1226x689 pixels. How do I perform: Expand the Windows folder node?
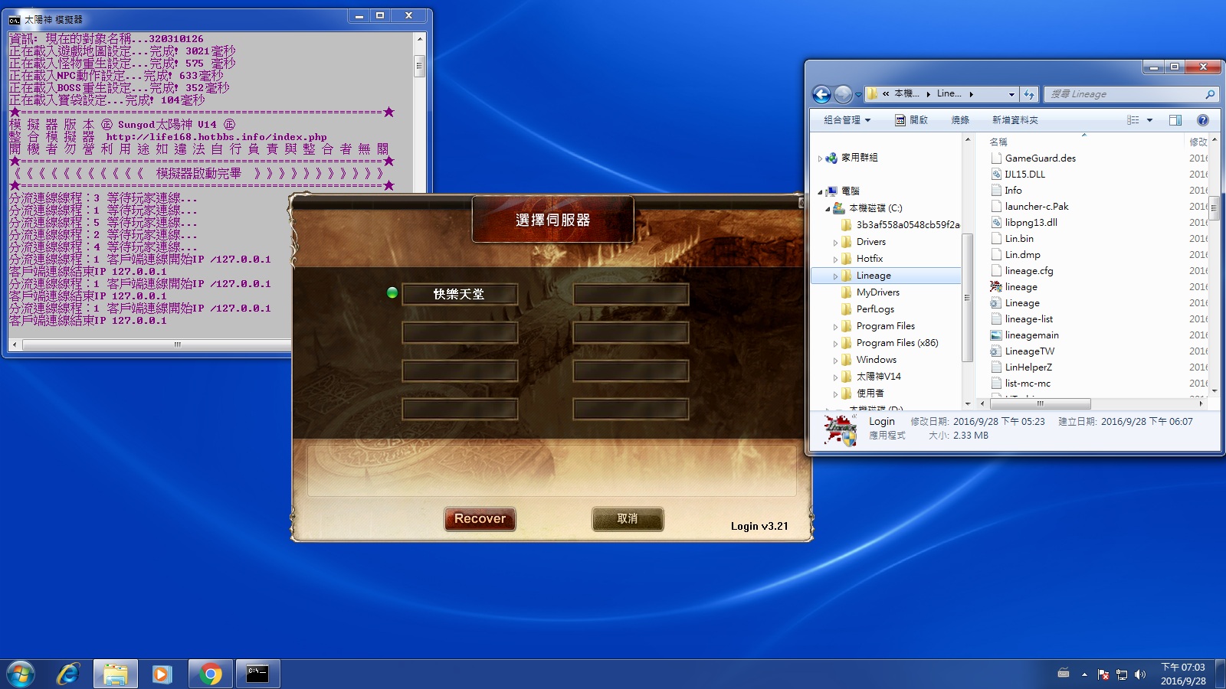[x=835, y=360]
